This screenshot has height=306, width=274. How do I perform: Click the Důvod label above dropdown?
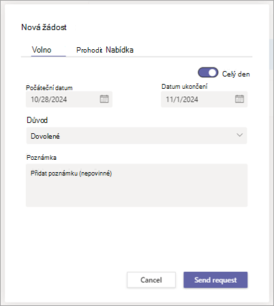pyautogui.click(x=37, y=120)
